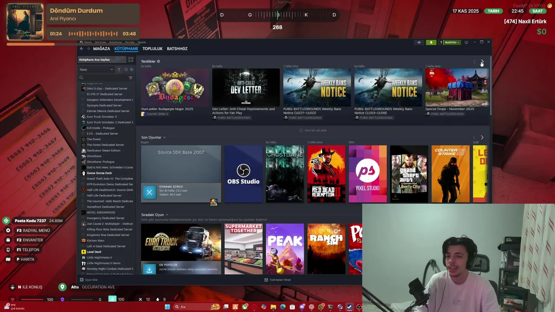Click the Telefon phone icon in HUD
Viewport: 555px width, 312px height.
[x=8, y=250]
